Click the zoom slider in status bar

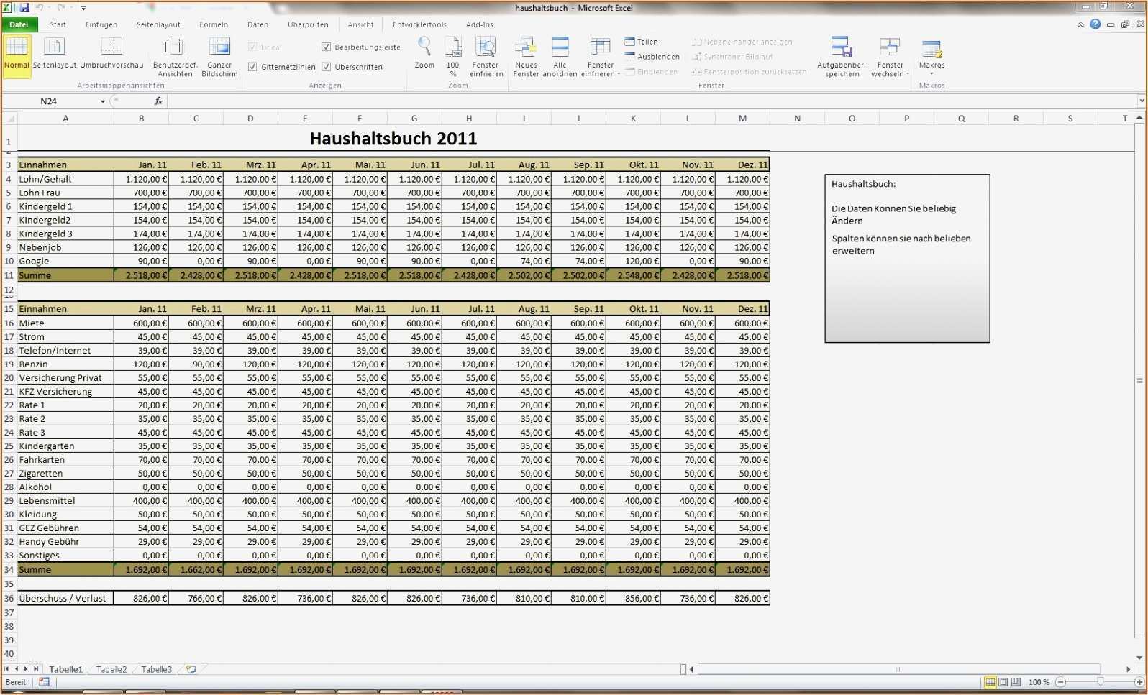coord(1100,681)
